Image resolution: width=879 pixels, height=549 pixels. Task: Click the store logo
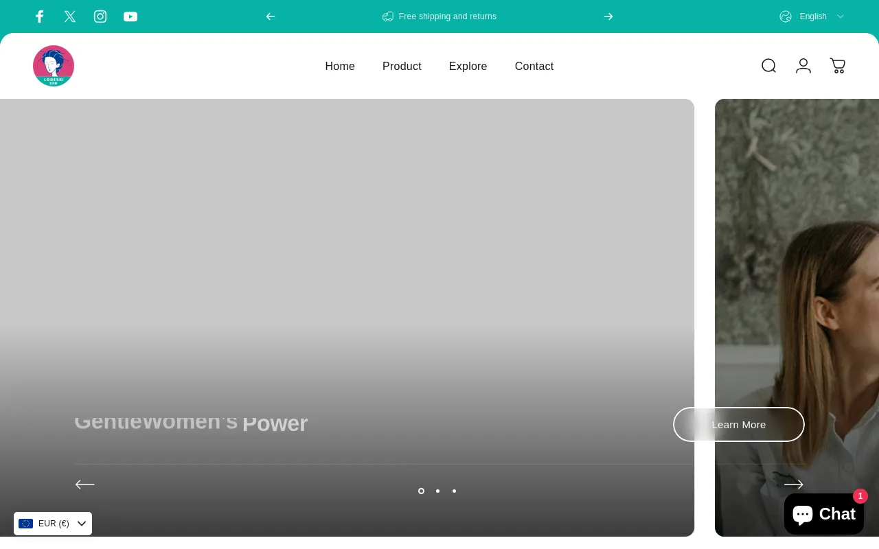54,66
